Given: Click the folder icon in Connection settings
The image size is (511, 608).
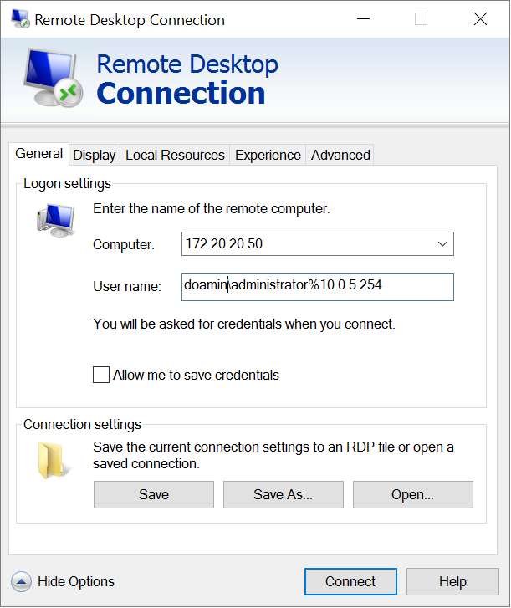Looking at the screenshot, I should (x=51, y=461).
